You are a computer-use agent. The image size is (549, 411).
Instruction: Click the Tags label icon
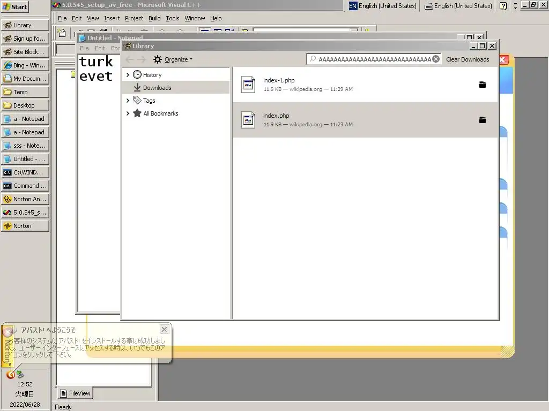click(x=137, y=100)
